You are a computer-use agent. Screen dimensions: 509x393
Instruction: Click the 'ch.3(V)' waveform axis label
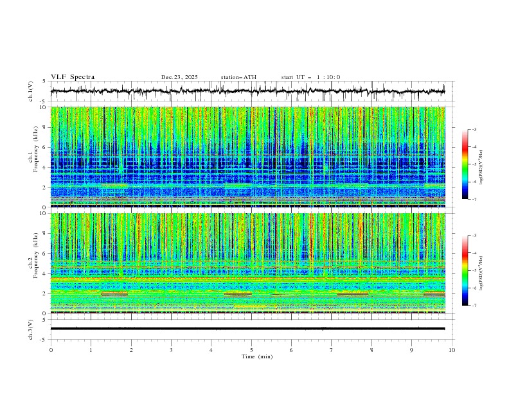point(31,329)
